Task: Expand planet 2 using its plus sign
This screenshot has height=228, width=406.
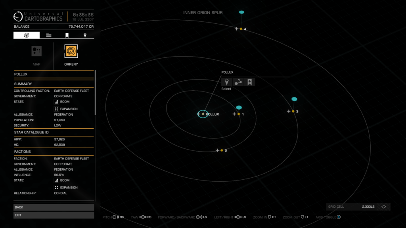Action: pos(217,150)
